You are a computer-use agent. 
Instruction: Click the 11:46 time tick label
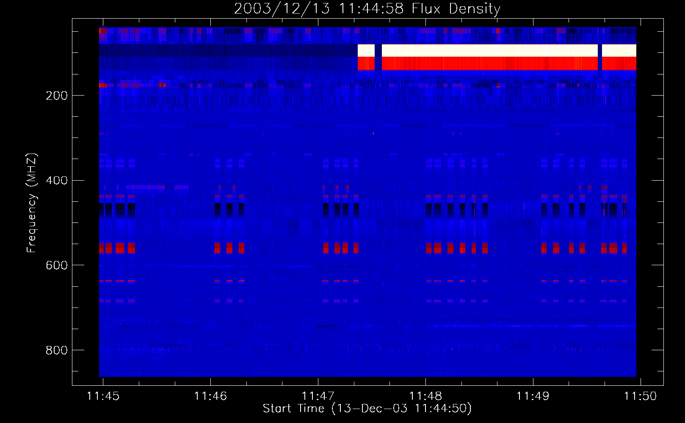pyautogui.click(x=210, y=396)
